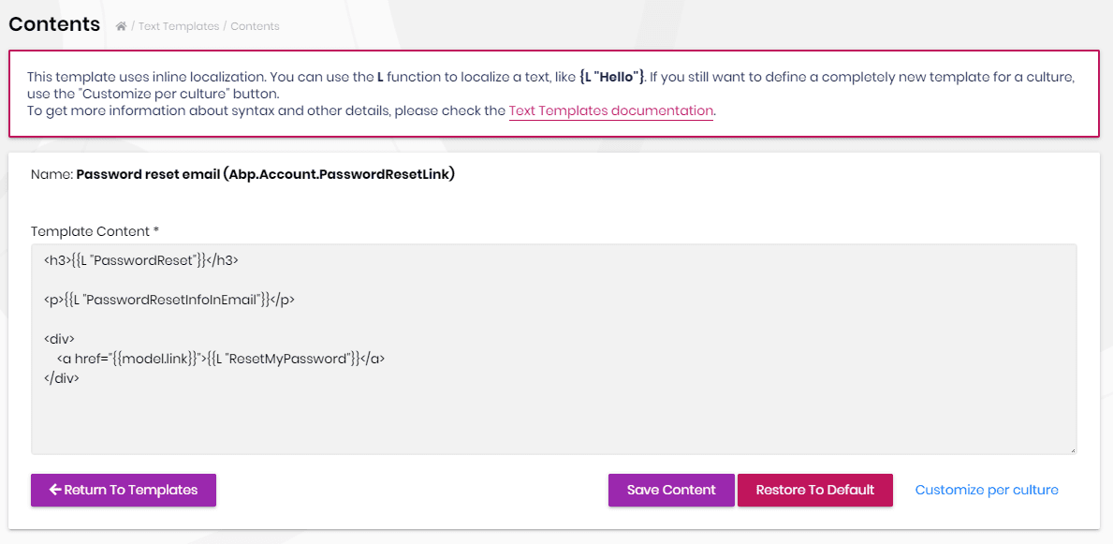1113x544 pixels.
Task: Open the Customize per culture link
Action: click(x=987, y=490)
